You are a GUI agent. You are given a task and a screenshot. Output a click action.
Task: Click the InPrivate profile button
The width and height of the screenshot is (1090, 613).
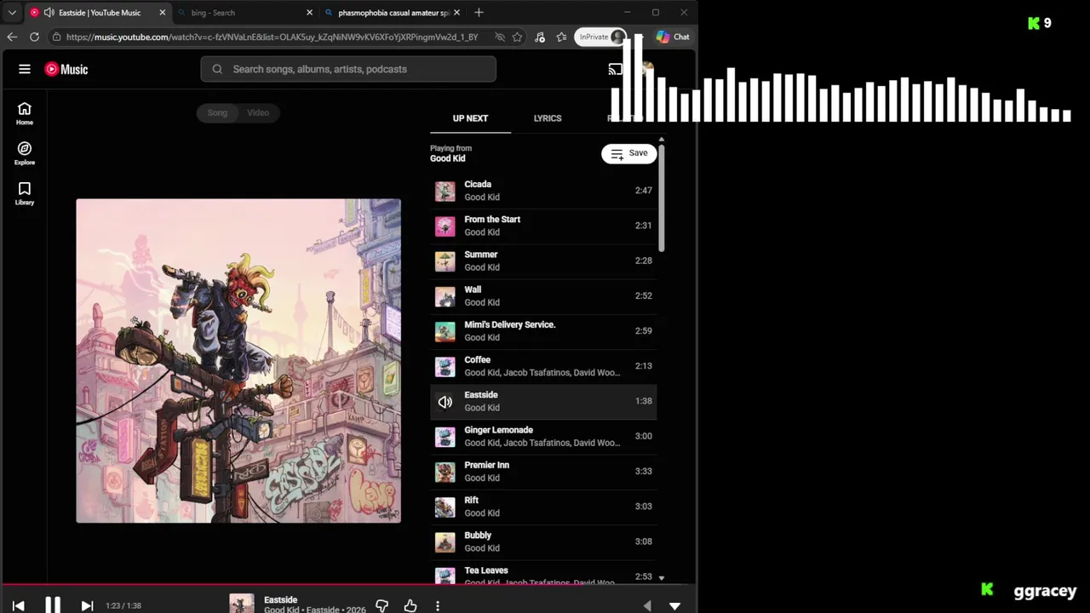(602, 37)
